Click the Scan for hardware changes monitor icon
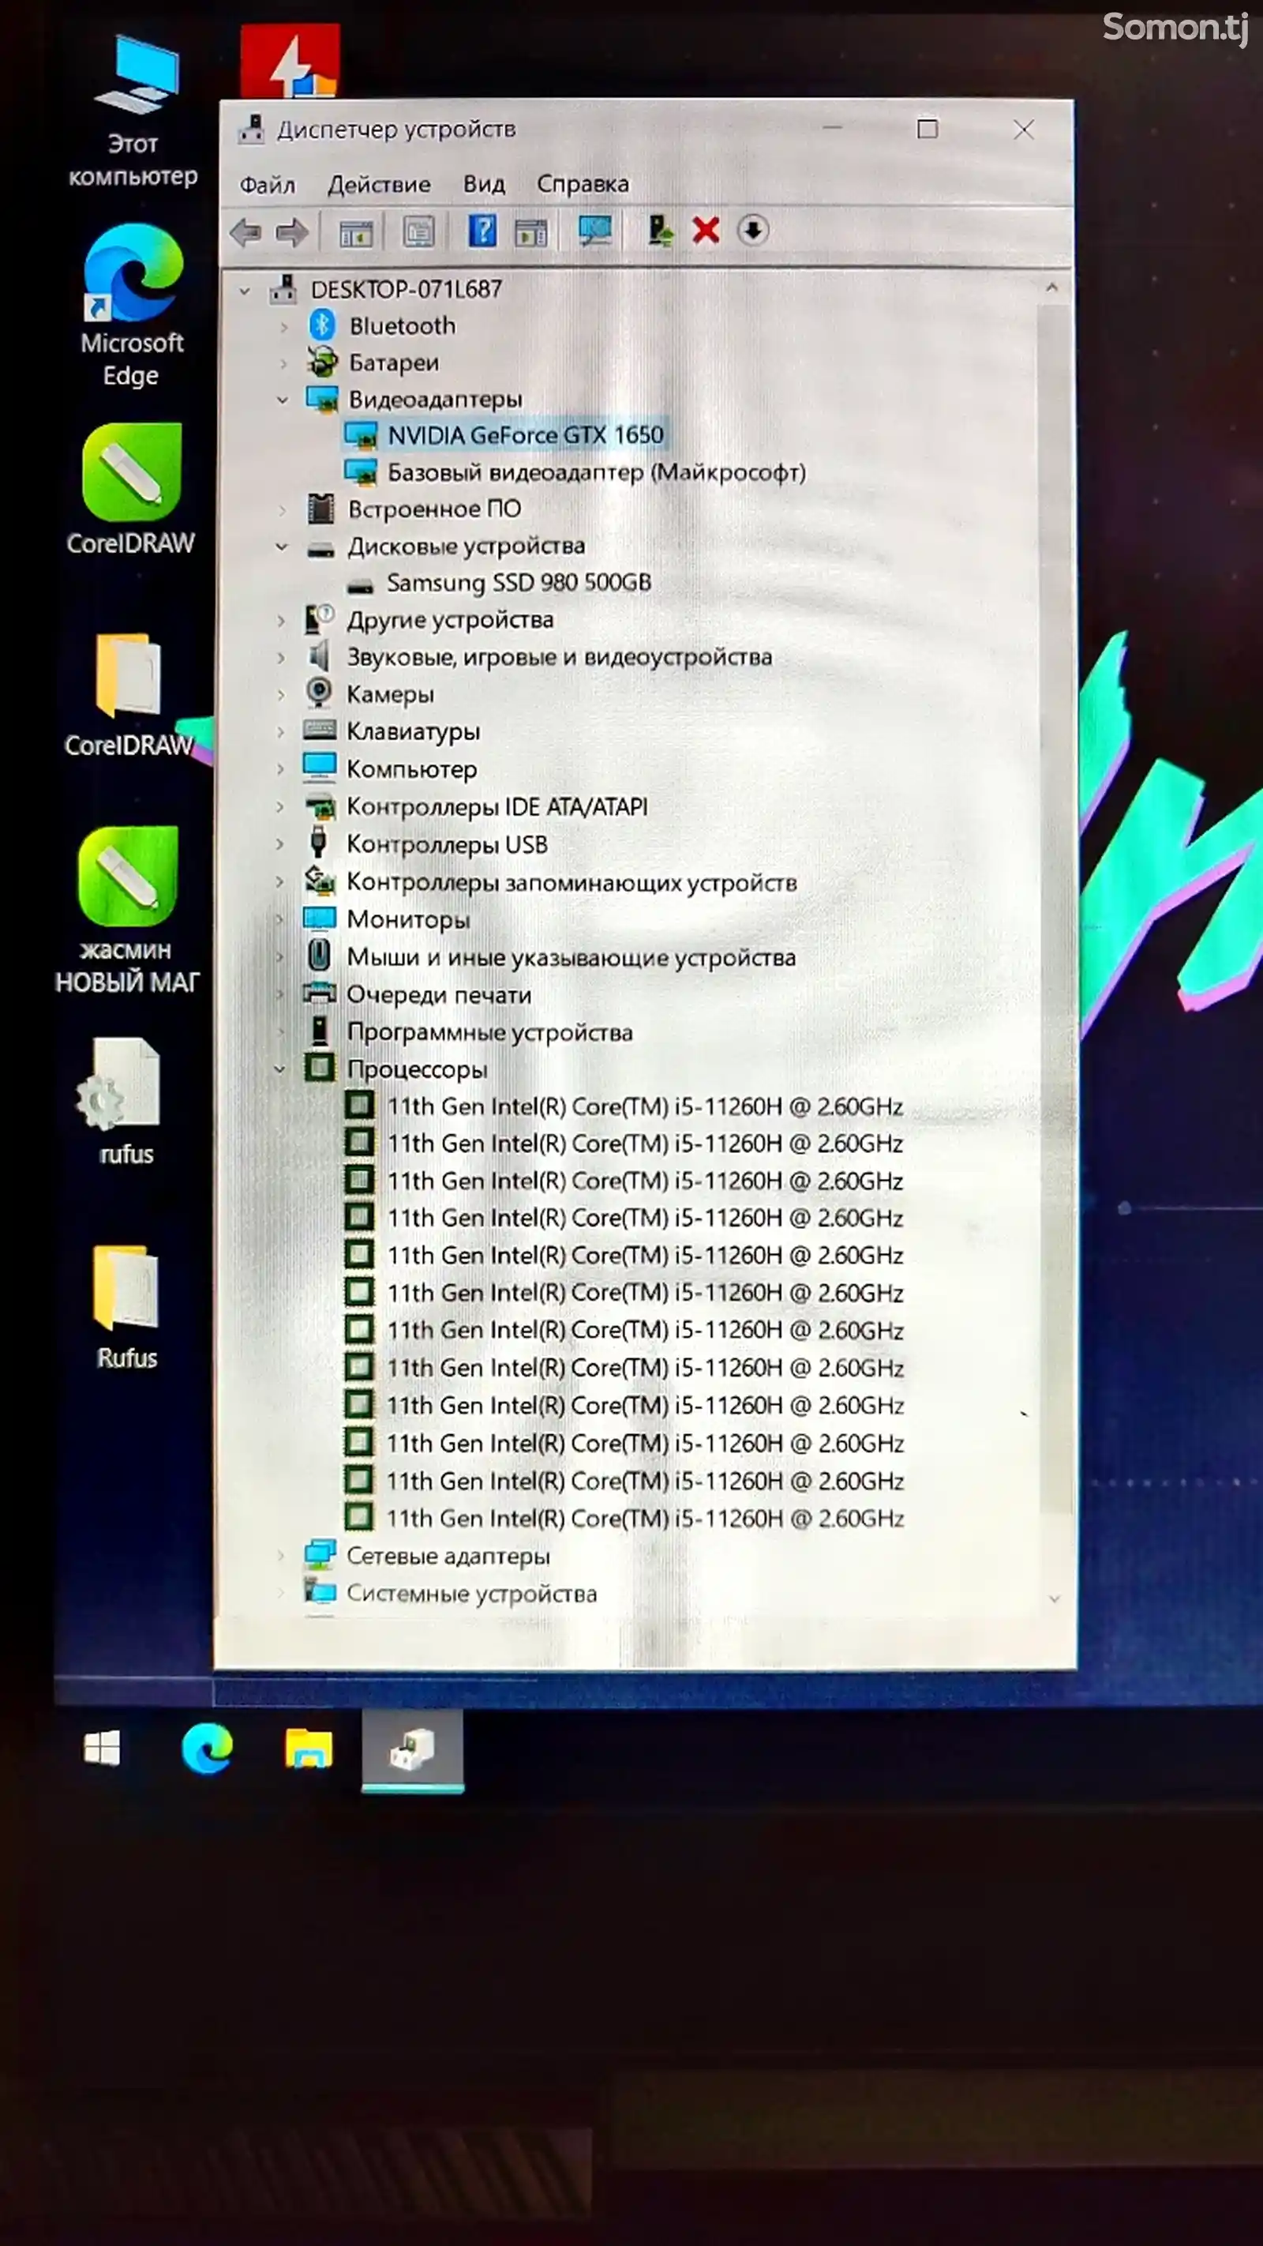This screenshot has height=2246, width=1263. [595, 231]
